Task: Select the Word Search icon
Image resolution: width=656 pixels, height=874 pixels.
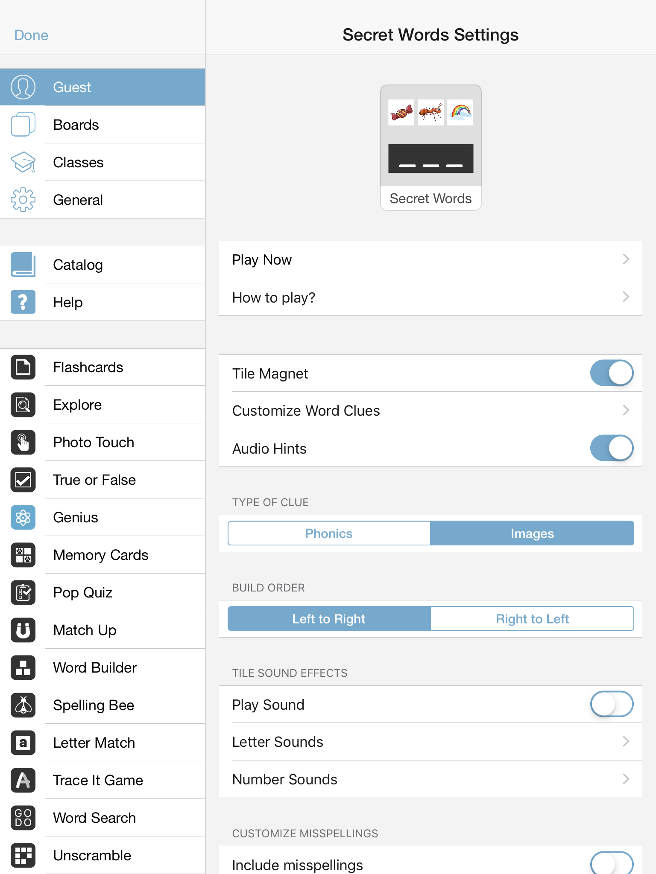Action: click(23, 818)
